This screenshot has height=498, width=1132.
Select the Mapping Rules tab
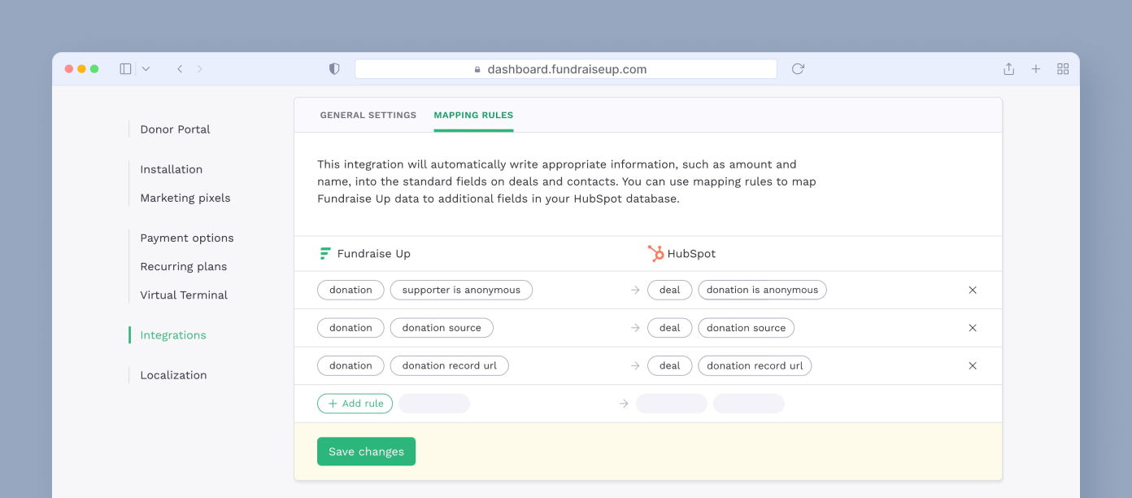pyautogui.click(x=473, y=116)
